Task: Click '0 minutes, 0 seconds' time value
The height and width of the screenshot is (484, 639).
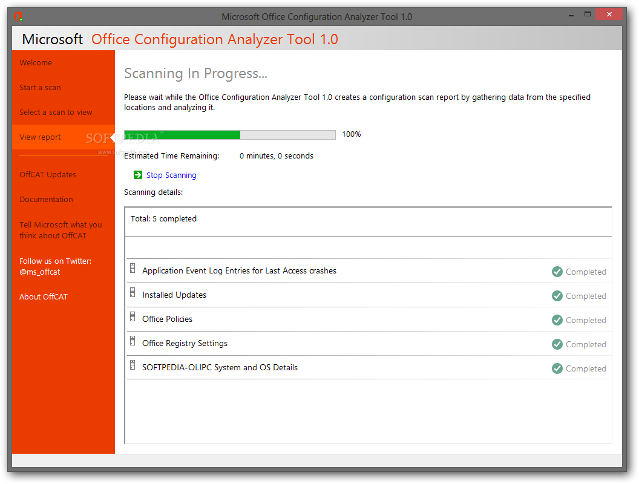Action: pyautogui.click(x=277, y=156)
